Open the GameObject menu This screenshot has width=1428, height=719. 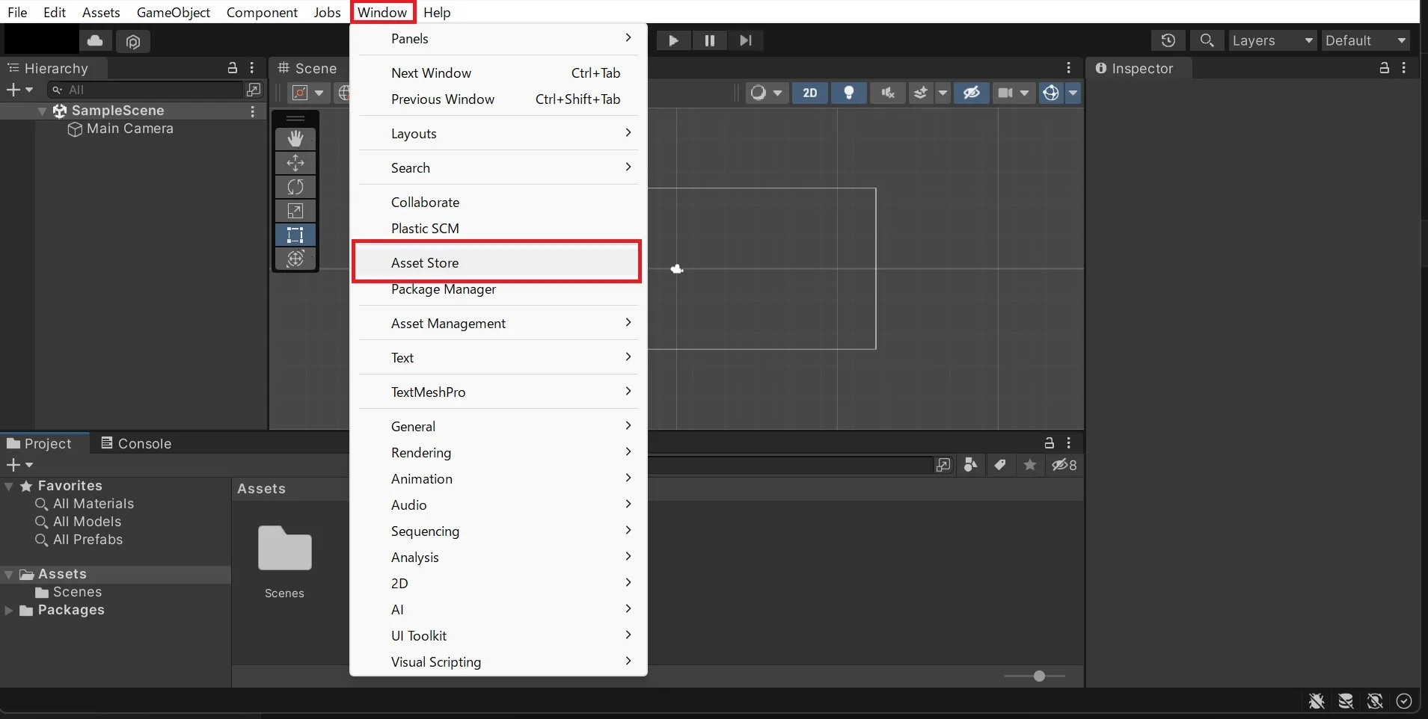pyautogui.click(x=174, y=12)
